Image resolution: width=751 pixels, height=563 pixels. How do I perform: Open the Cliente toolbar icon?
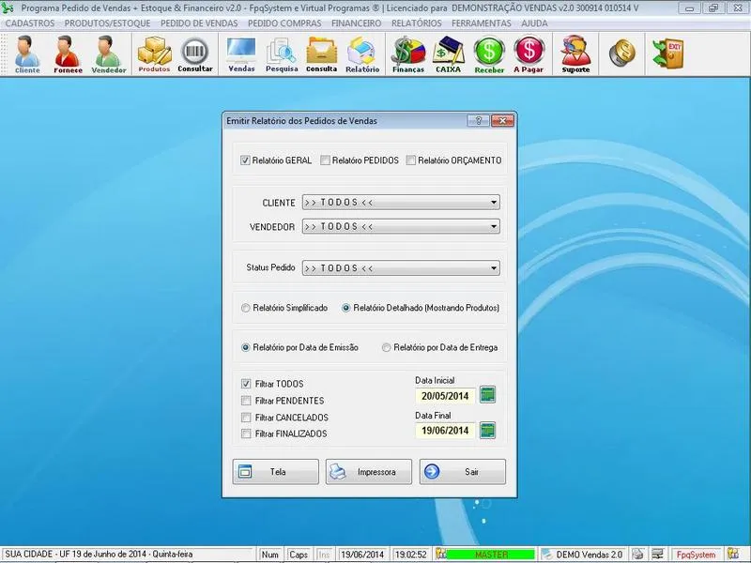click(x=27, y=54)
